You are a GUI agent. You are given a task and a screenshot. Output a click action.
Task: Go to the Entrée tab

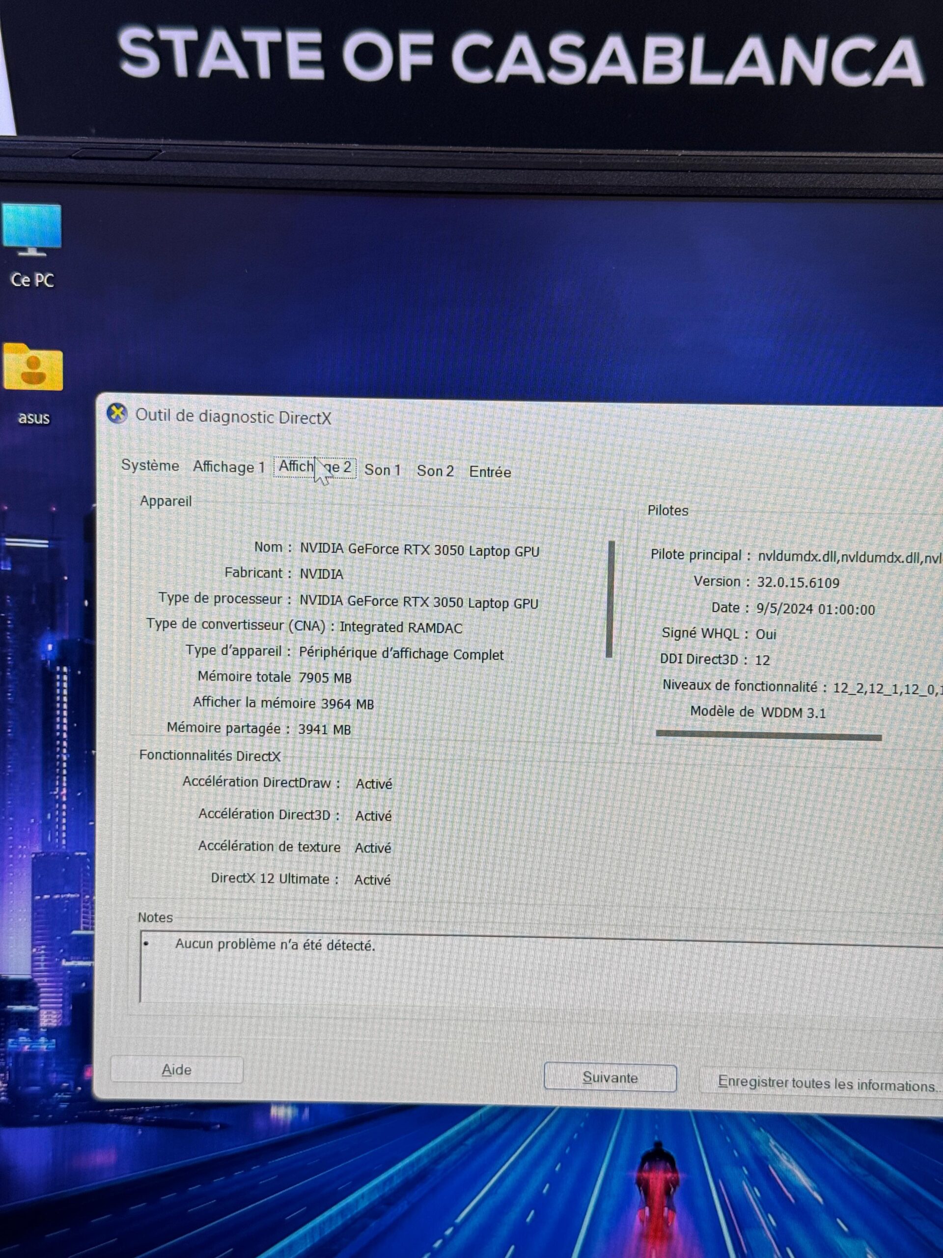tap(490, 472)
